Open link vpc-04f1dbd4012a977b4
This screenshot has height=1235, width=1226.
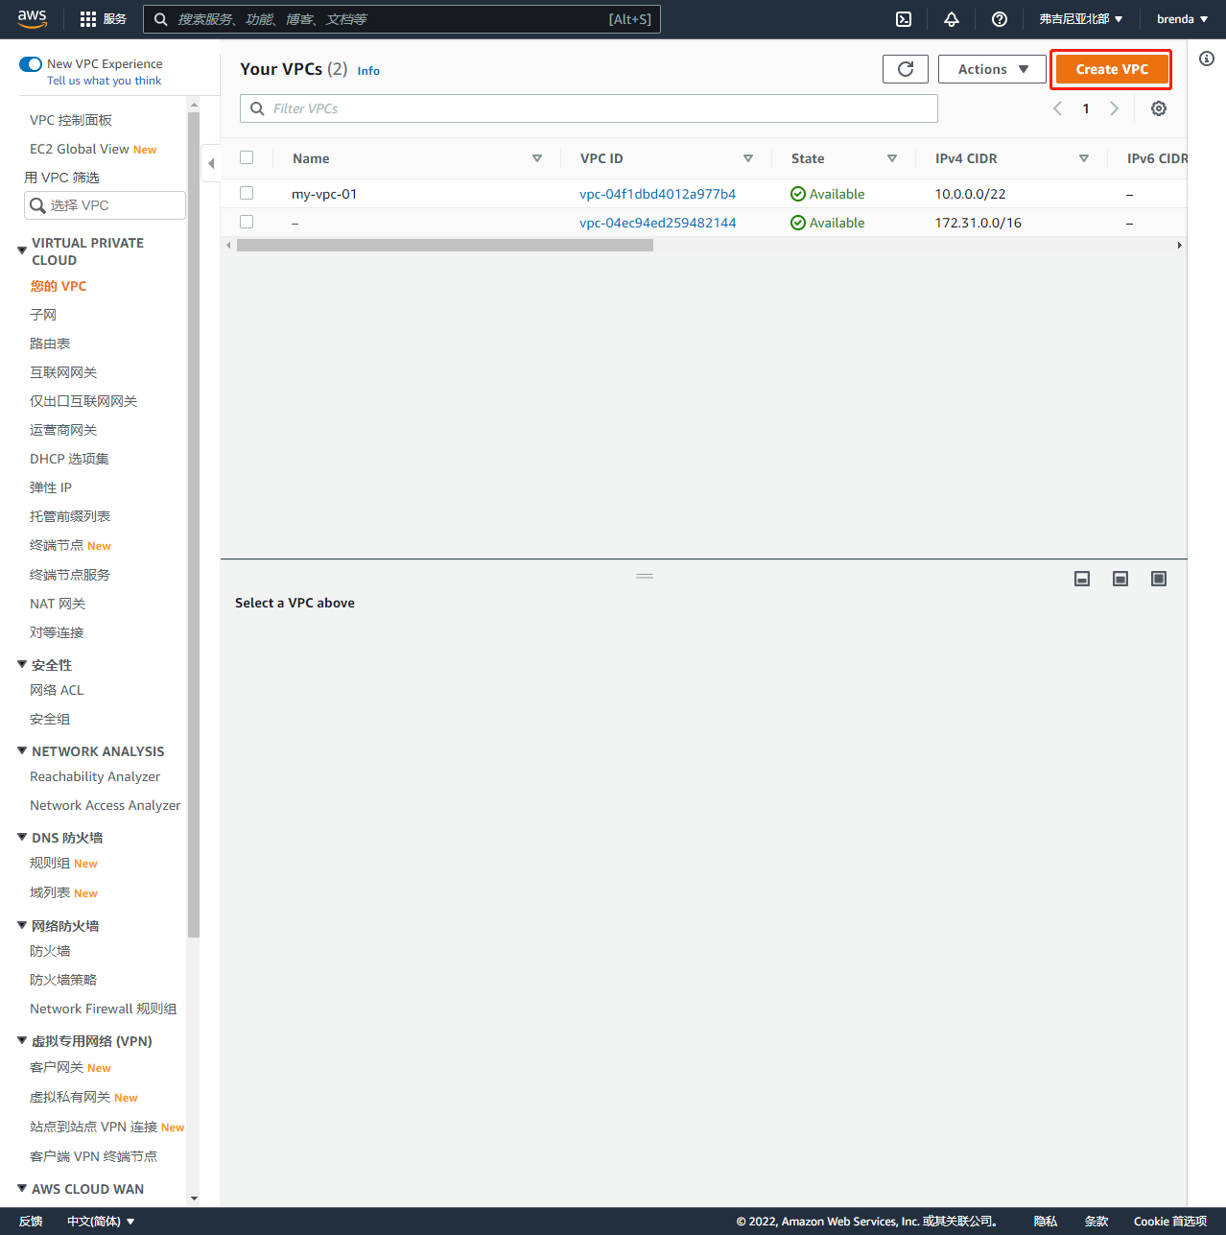tap(657, 194)
